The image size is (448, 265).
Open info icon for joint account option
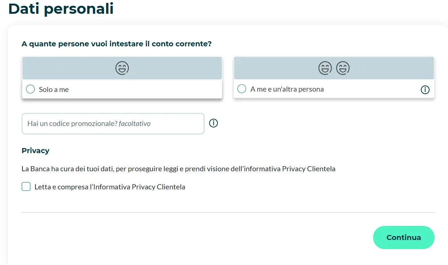click(425, 89)
